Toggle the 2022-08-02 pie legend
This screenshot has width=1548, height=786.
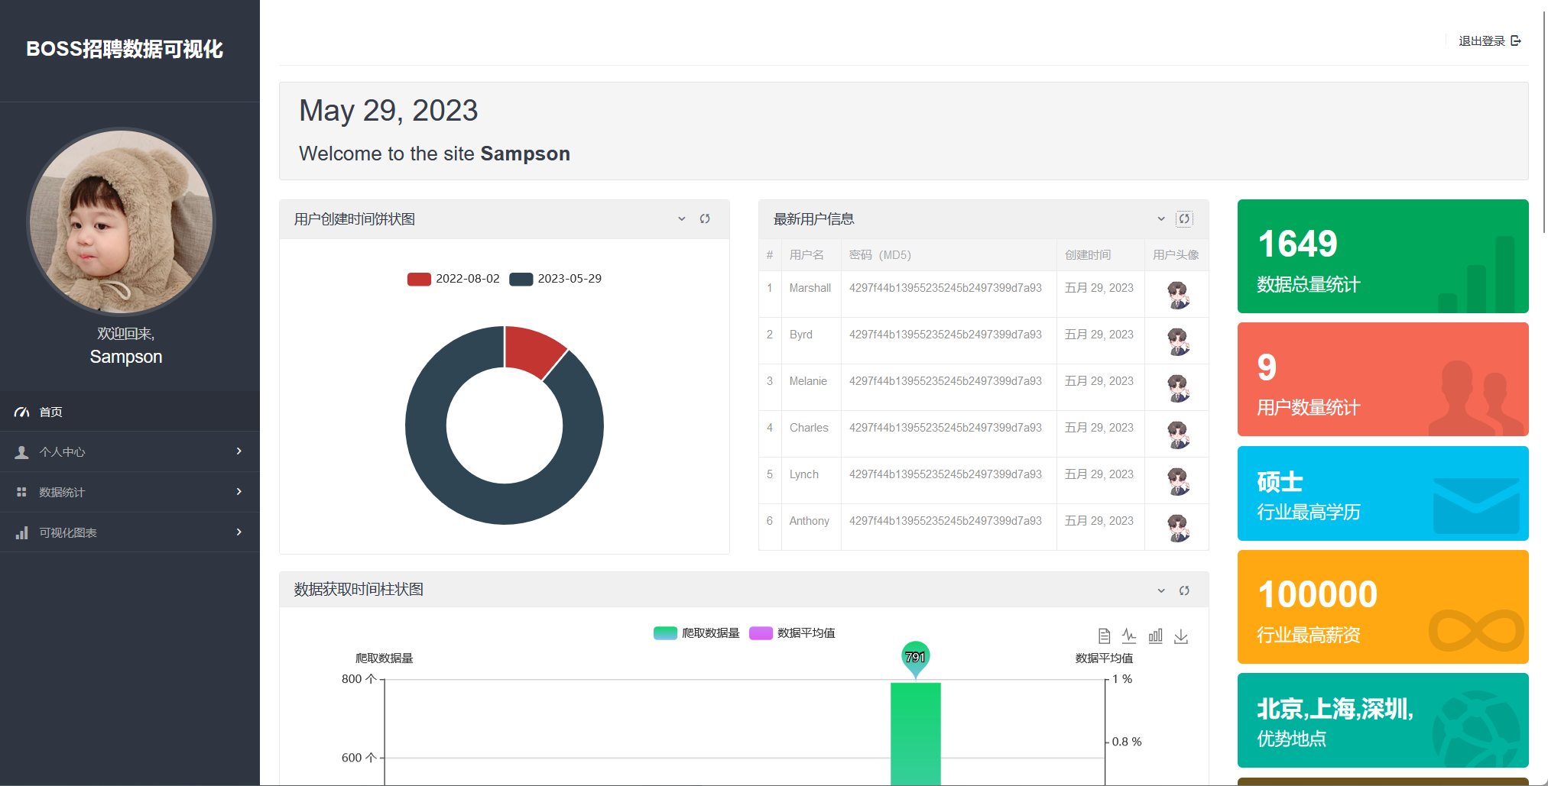coord(453,279)
